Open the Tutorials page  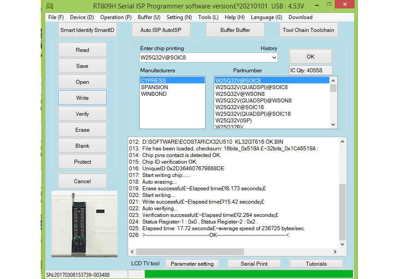[316, 263]
